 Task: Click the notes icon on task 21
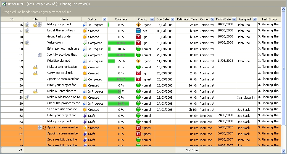40,55
